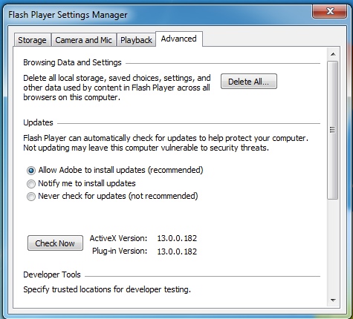Image resolution: width=353 pixels, height=319 pixels.
Task: Click the ActiveX version number 13.0.0.182
Action: tap(177, 238)
